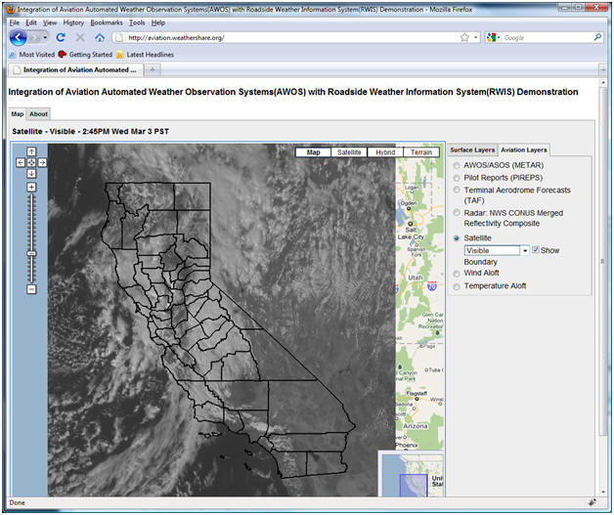Screen dimensions: 614x515
Task: Bookmark this page with star icon
Action: [x=464, y=37]
